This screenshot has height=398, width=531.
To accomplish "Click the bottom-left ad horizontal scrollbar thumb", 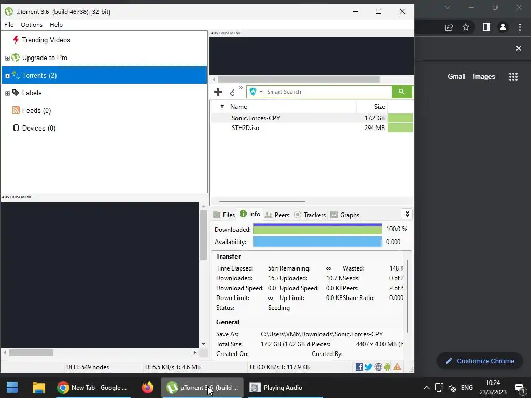I will coord(31,352).
